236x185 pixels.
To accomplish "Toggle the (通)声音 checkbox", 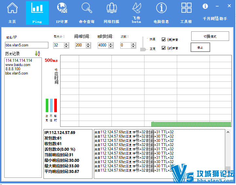I will click(x=163, y=40).
